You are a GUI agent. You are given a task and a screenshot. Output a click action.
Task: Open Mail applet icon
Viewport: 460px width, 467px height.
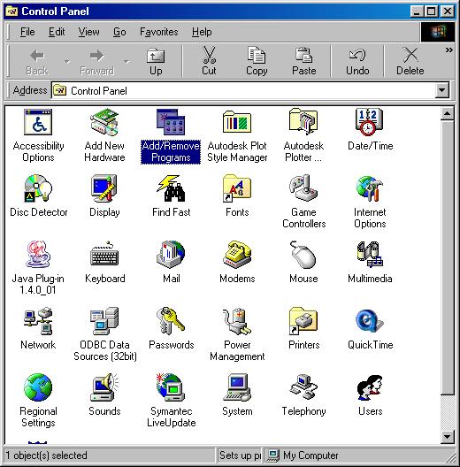point(171,255)
